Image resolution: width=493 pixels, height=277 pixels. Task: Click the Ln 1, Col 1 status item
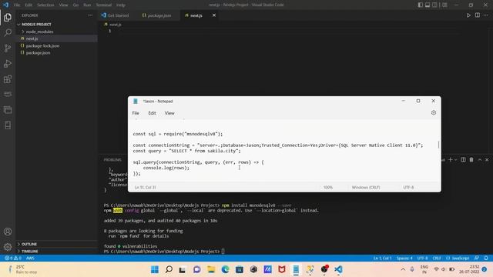point(382,258)
